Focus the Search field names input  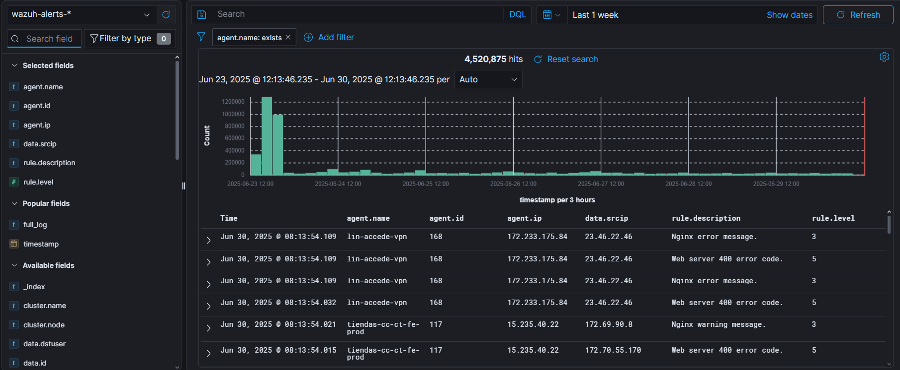[50, 39]
